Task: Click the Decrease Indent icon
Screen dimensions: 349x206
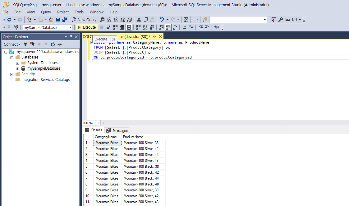Action: pyautogui.click(x=200, y=27)
